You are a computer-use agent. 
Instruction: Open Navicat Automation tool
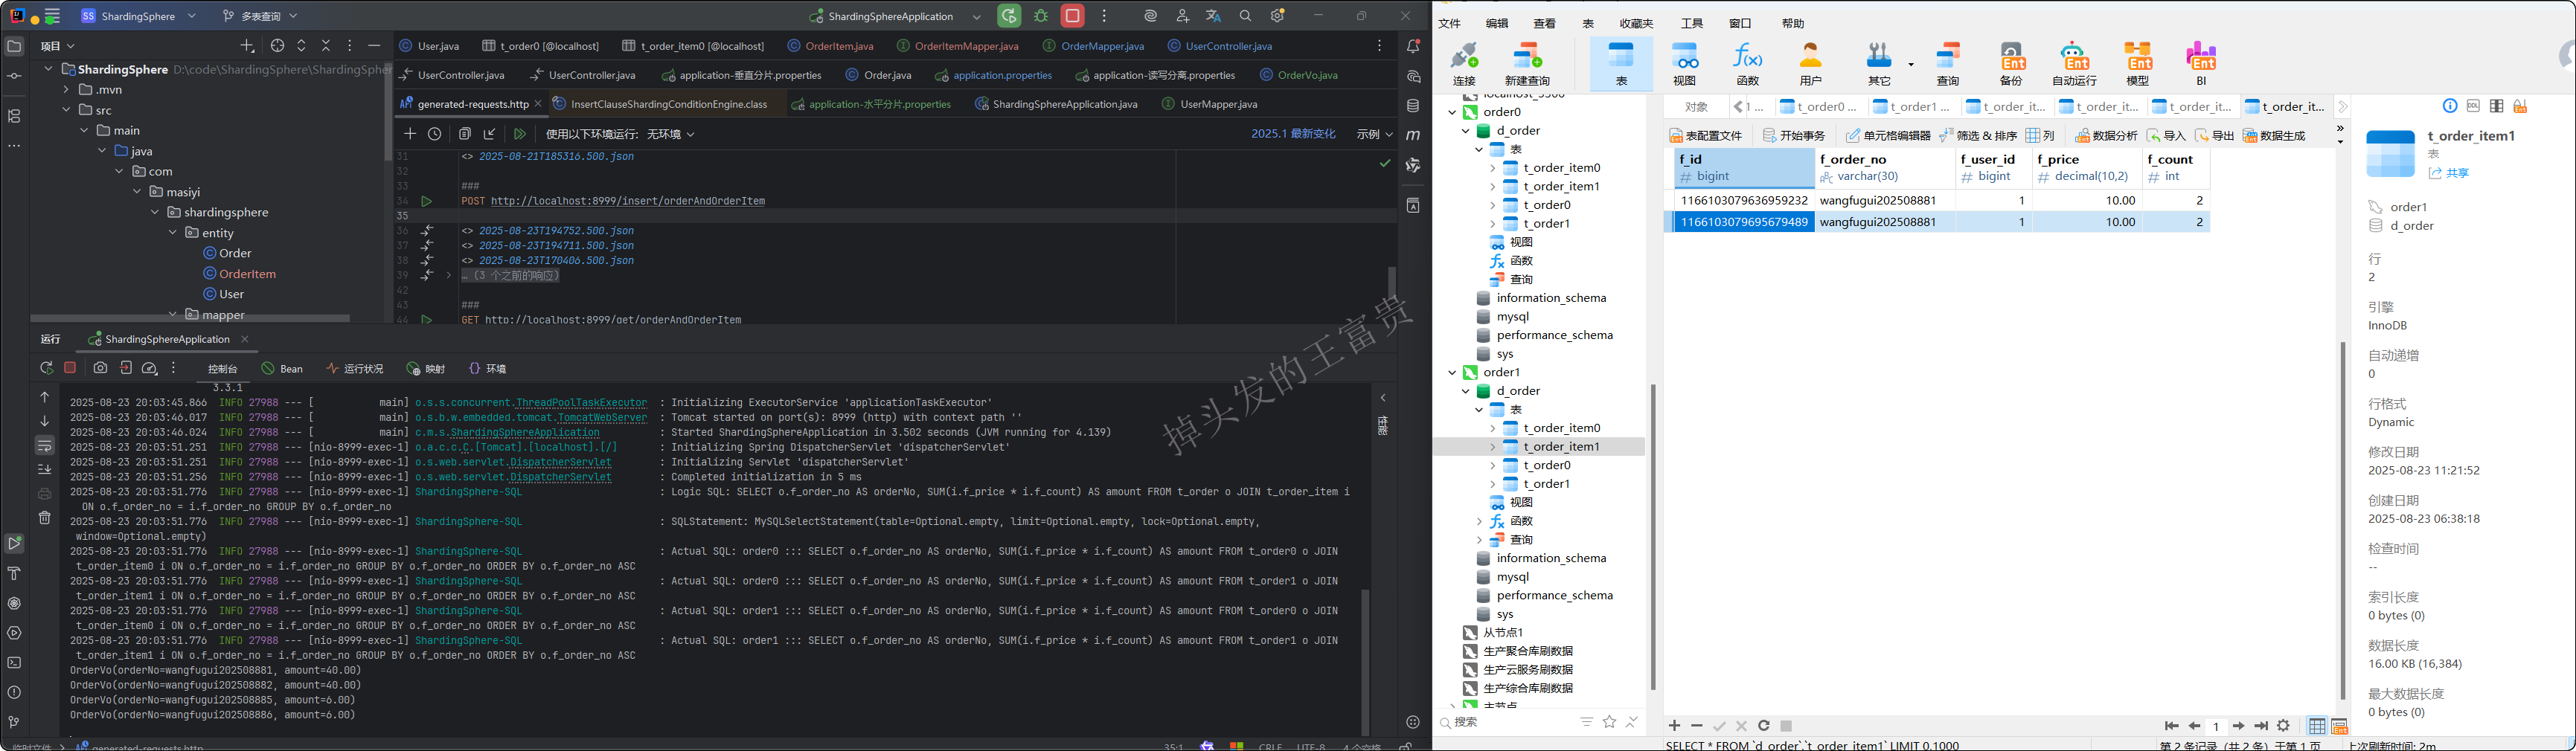tap(2074, 64)
